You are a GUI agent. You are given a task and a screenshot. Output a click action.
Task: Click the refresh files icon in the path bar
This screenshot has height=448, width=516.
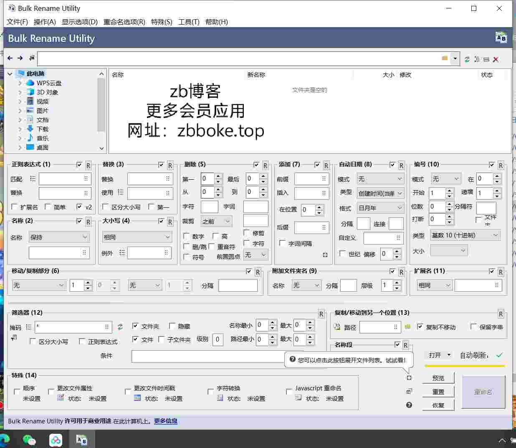(x=467, y=59)
